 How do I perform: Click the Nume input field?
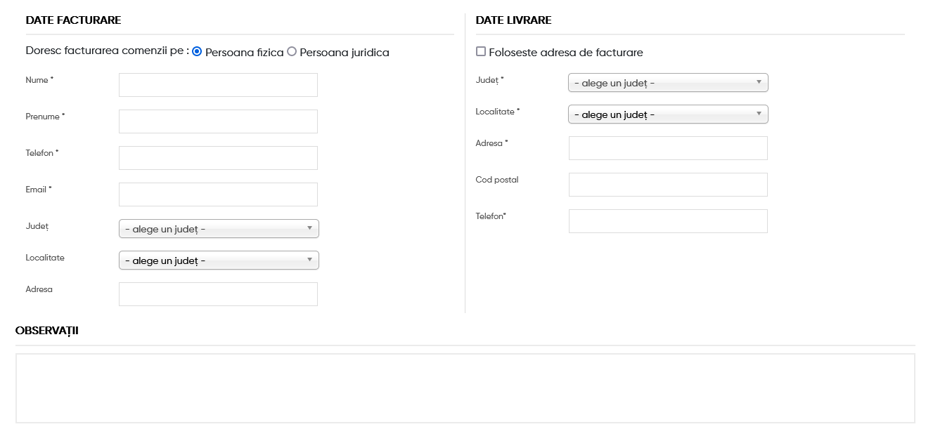click(218, 85)
